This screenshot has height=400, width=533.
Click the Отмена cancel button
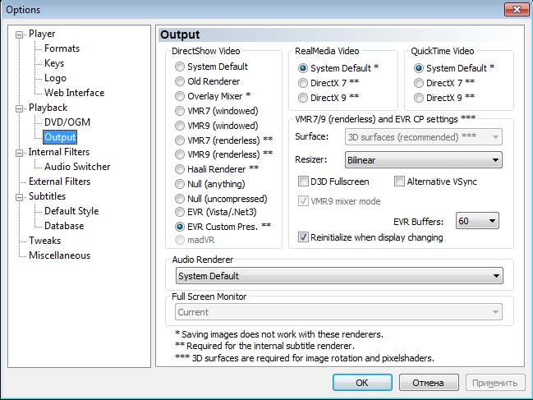428,383
